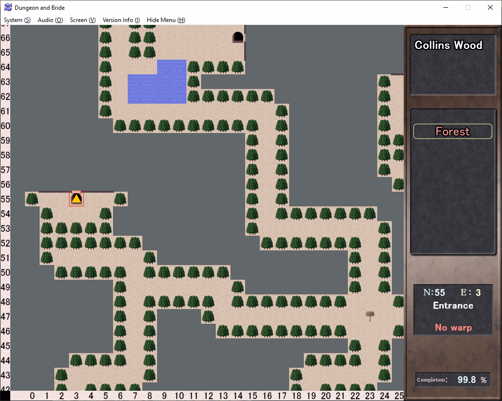Screen dimensions: 502x401
Task: Minimize the Dungeon and Bride window
Action: pyautogui.click(x=446, y=7)
